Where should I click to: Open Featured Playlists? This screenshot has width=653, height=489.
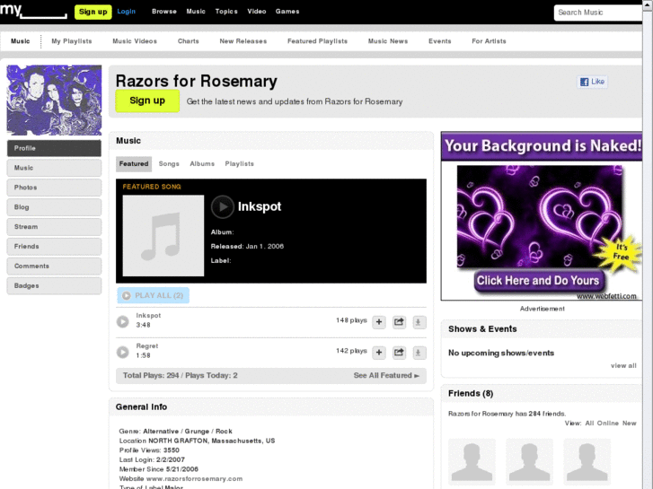coord(317,41)
